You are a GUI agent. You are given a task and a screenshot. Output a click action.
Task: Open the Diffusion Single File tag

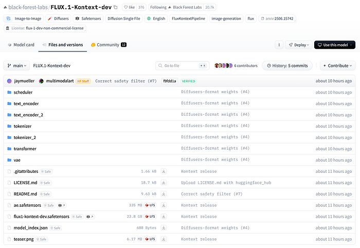[124, 19]
